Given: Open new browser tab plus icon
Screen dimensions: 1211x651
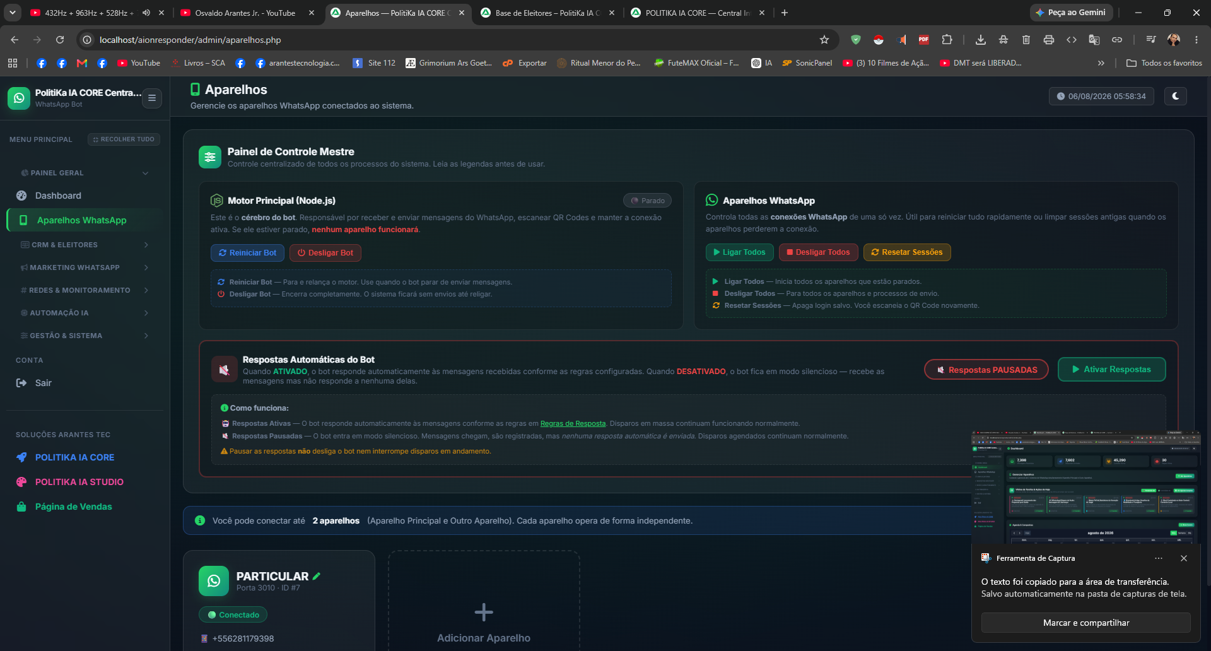Looking at the screenshot, I should point(785,13).
